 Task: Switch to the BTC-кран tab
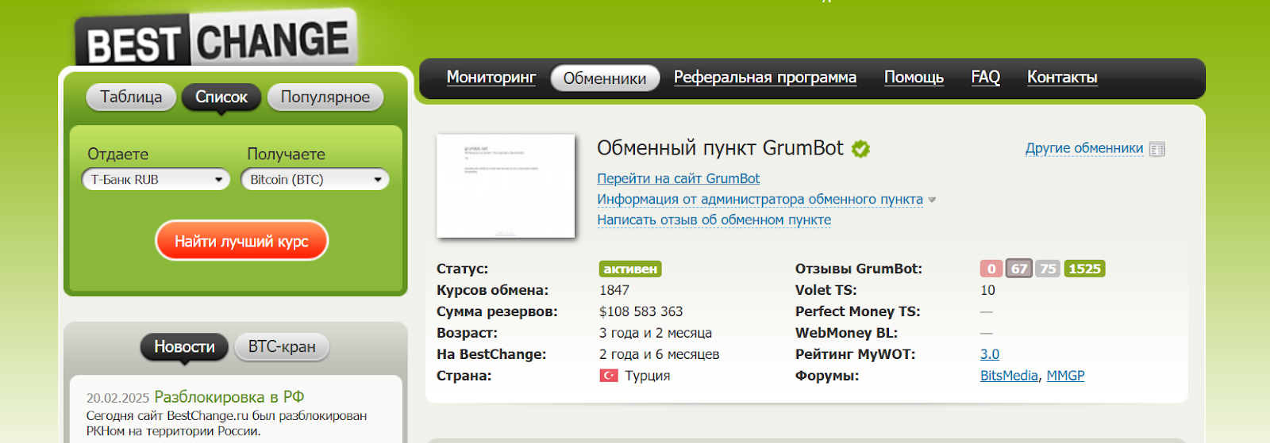click(x=282, y=347)
